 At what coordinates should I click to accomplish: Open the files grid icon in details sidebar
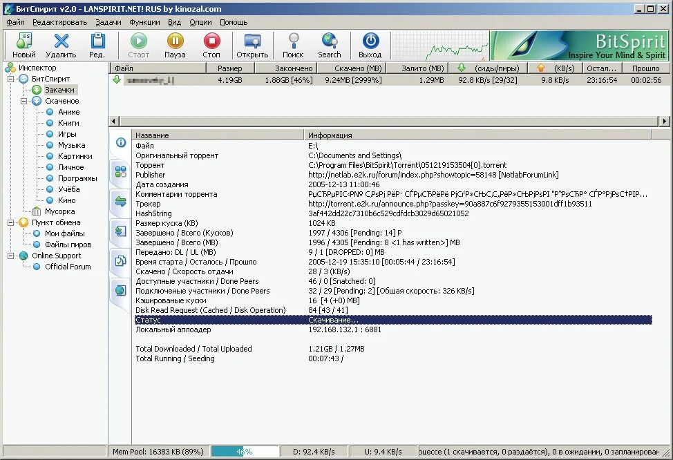(121, 172)
